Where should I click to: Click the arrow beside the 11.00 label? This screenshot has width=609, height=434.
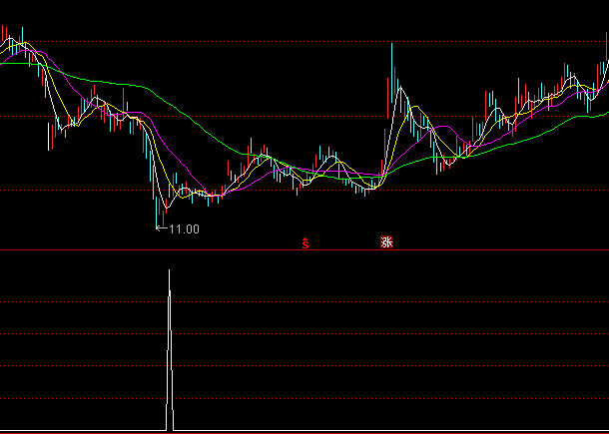pyautogui.click(x=162, y=229)
